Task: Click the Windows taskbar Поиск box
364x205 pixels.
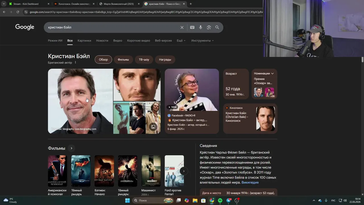Action: 154,200
